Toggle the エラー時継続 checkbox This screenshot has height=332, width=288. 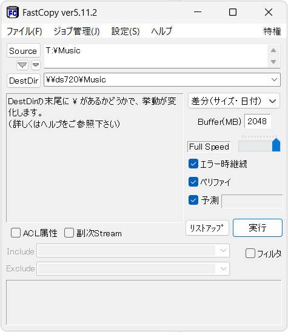193,164
